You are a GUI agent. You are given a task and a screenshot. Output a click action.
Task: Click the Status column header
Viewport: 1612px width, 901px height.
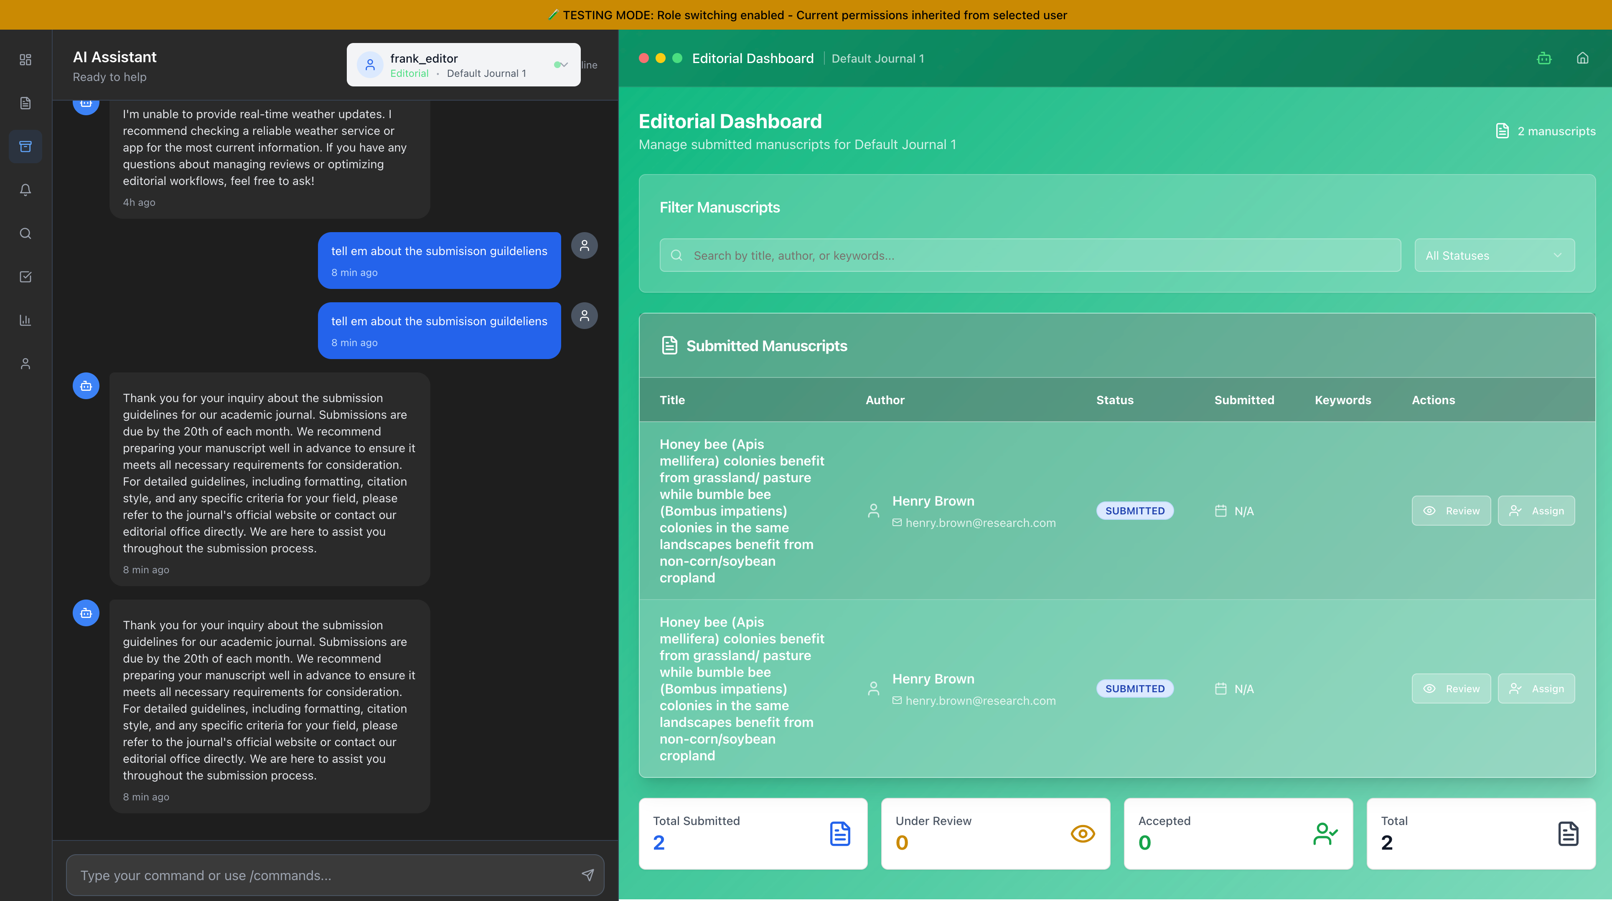1114,400
